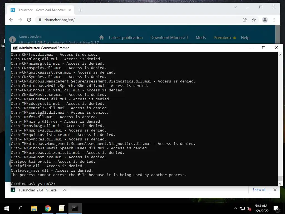Click Command Prompt title bar icon
The height and width of the screenshot is (214, 285).
(15, 48)
